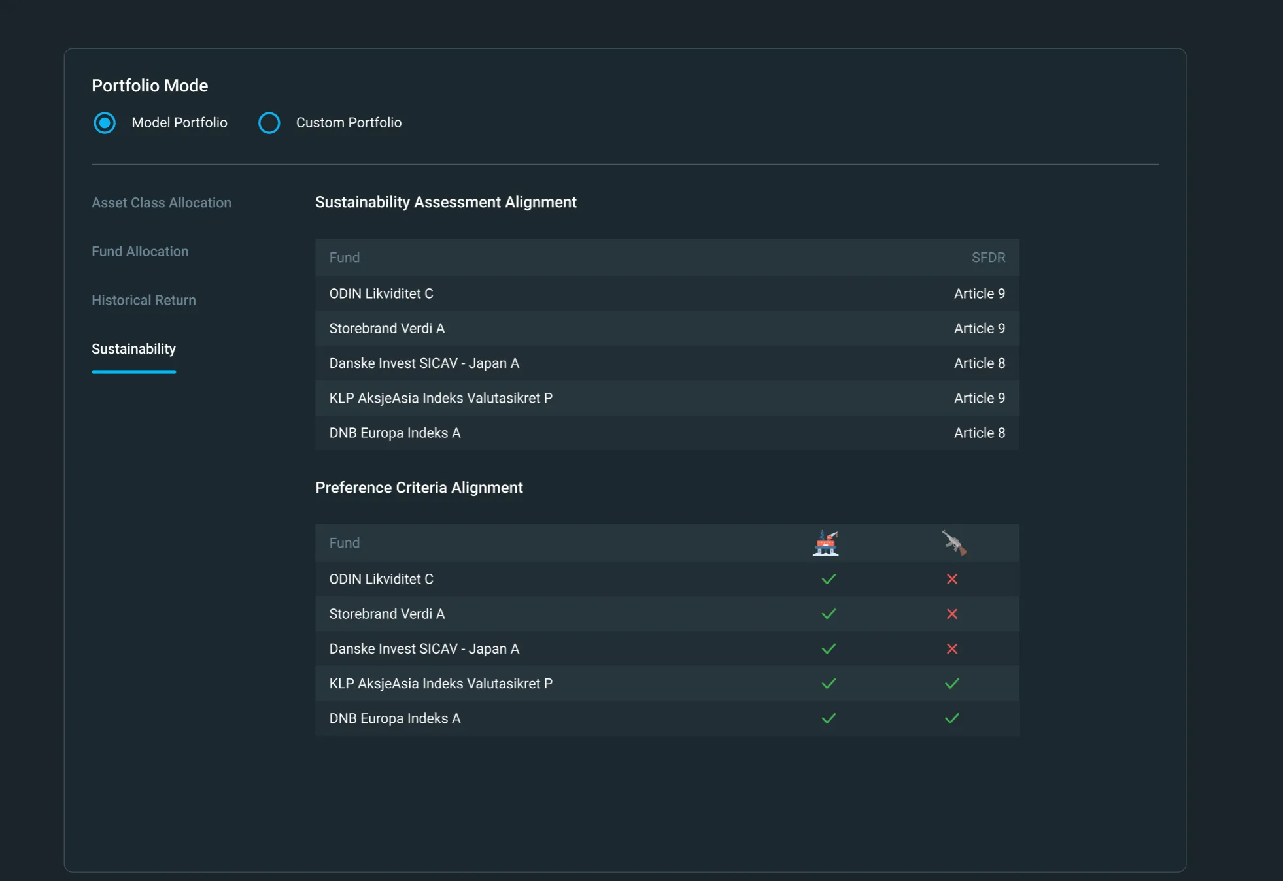
Task: Click Article 8 value for DNB Europa Indeks A
Action: (x=980, y=433)
